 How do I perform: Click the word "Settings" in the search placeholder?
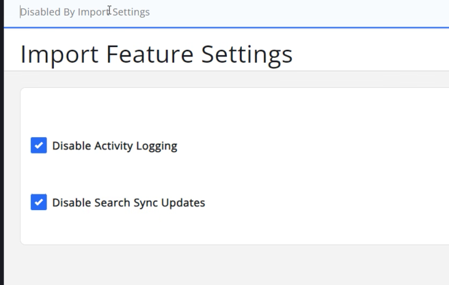click(131, 12)
